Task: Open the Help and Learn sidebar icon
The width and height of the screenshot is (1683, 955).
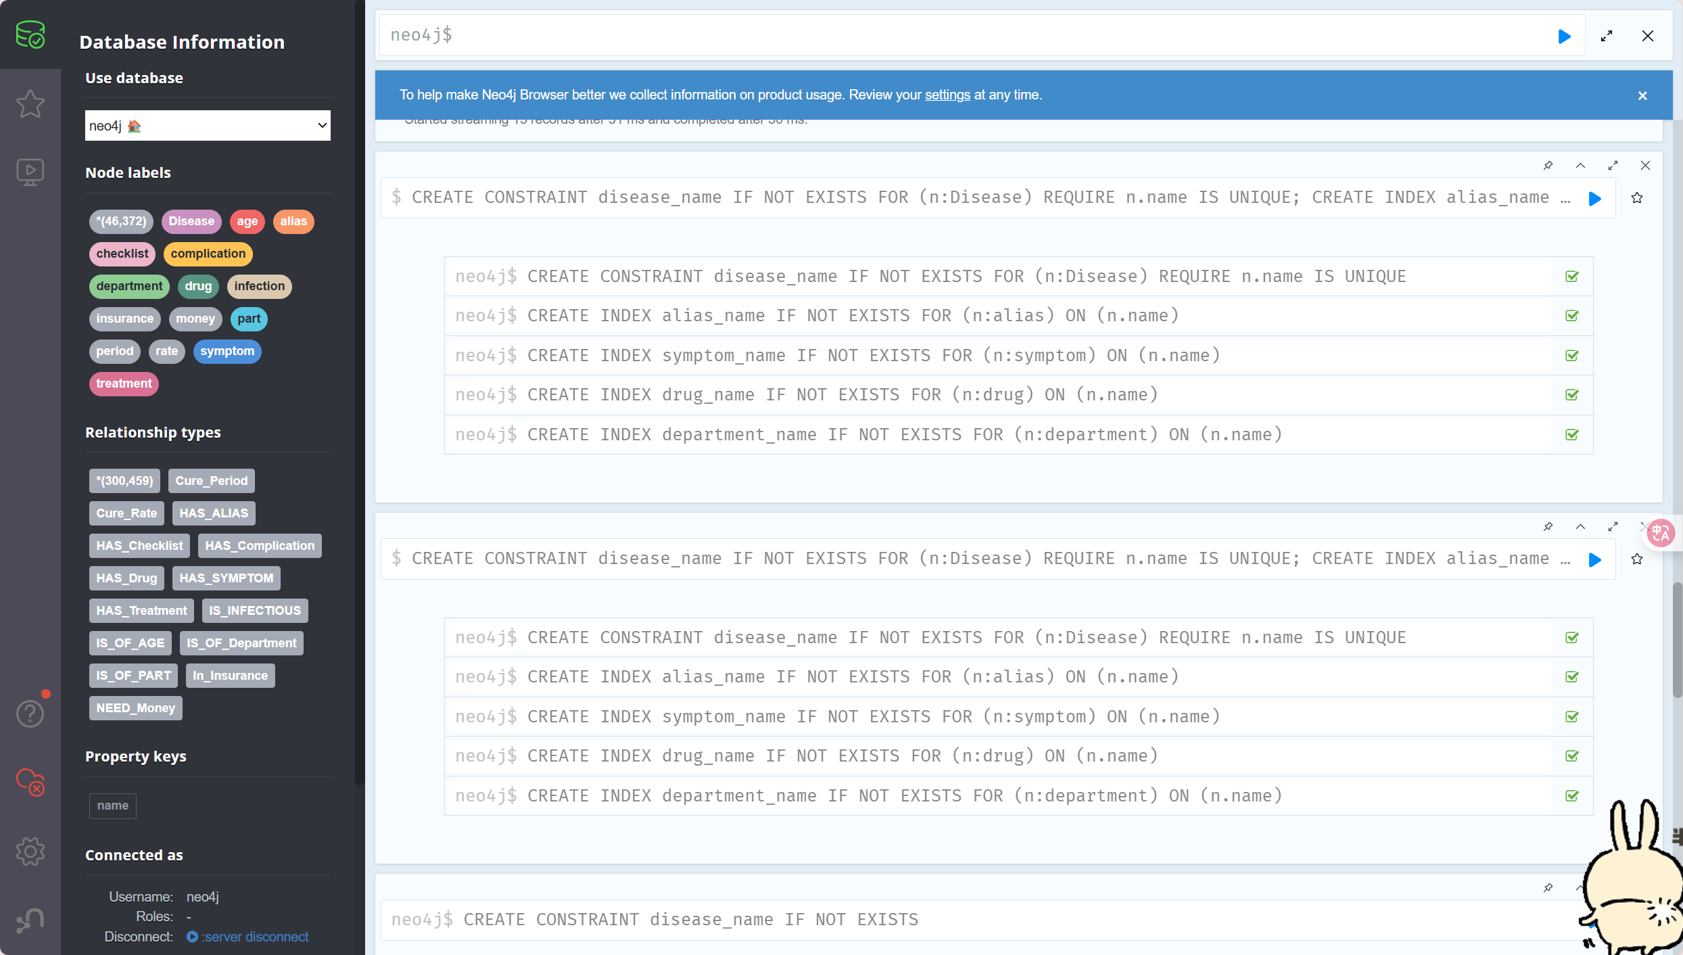Action: tap(30, 714)
